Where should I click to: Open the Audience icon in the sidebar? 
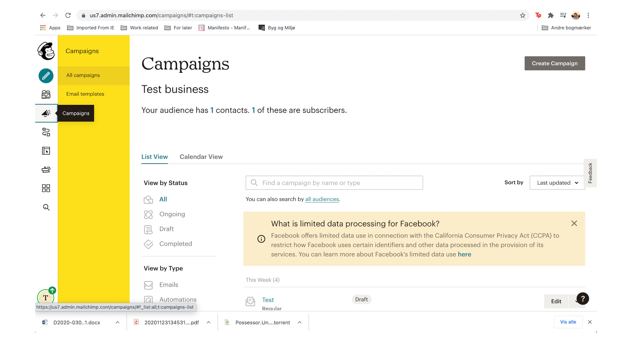(x=46, y=94)
